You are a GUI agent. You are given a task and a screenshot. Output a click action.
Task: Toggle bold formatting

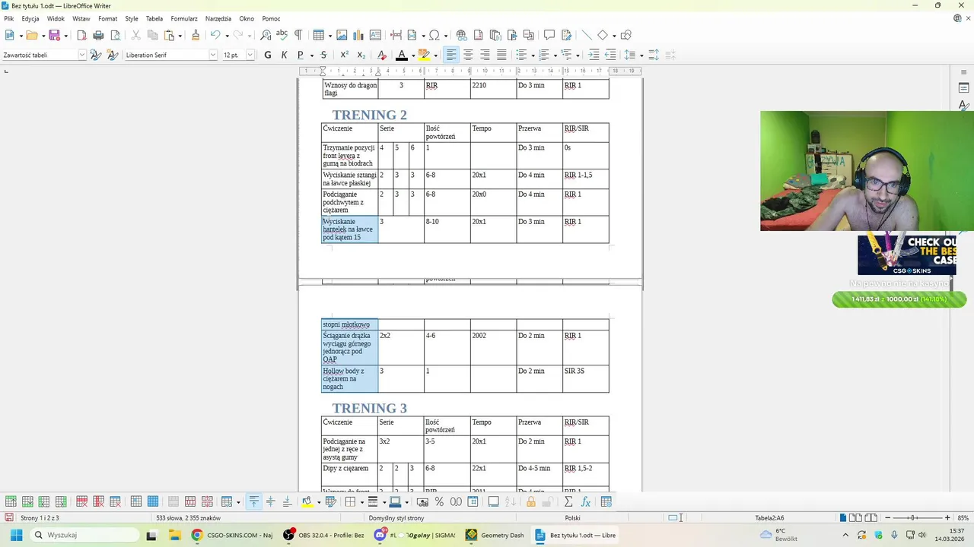click(x=267, y=55)
